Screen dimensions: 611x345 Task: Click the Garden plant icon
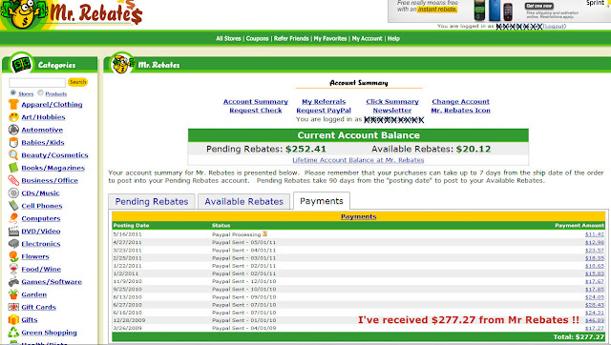coord(13,294)
